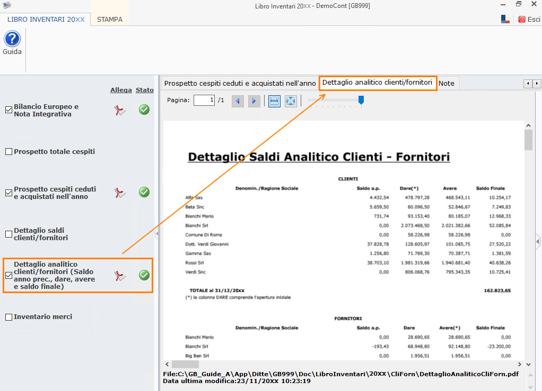Click the Allega column header link
This screenshot has width=542, height=391.
121,90
